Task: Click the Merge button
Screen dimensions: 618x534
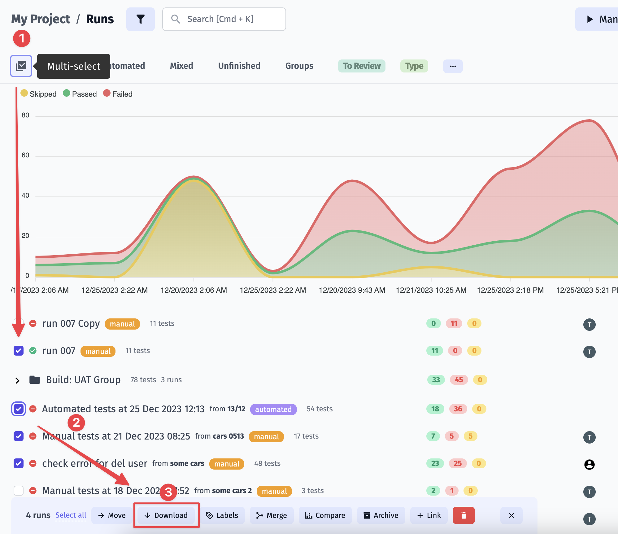Action: (272, 515)
